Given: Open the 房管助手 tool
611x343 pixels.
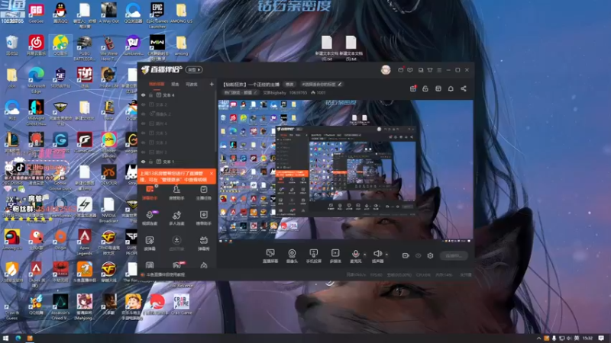Looking at the screenshot, I should [x=176, y=193].
